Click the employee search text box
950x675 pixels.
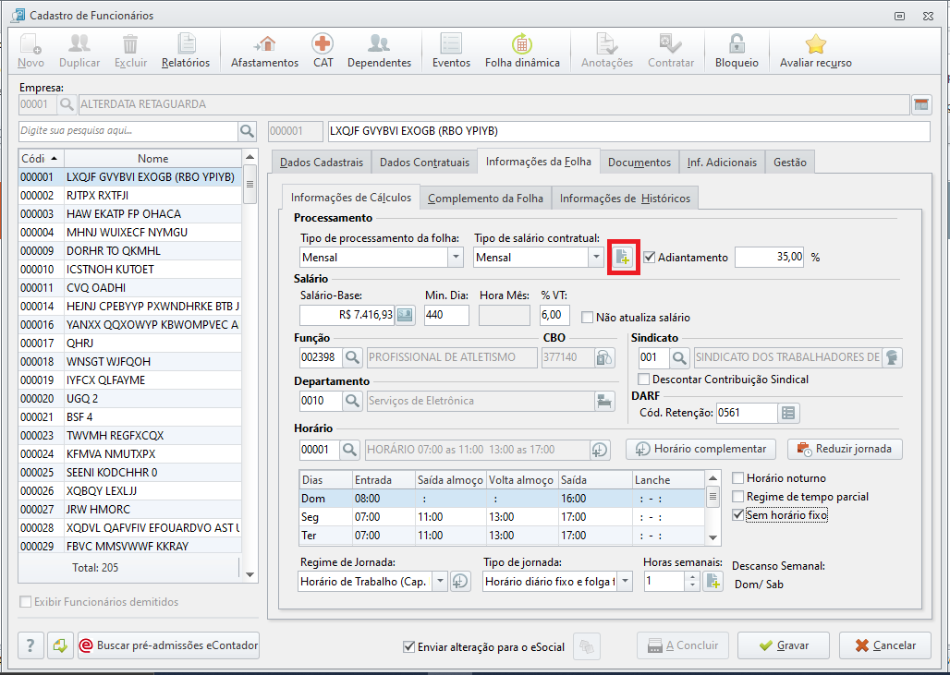click(x=128, y=131)
